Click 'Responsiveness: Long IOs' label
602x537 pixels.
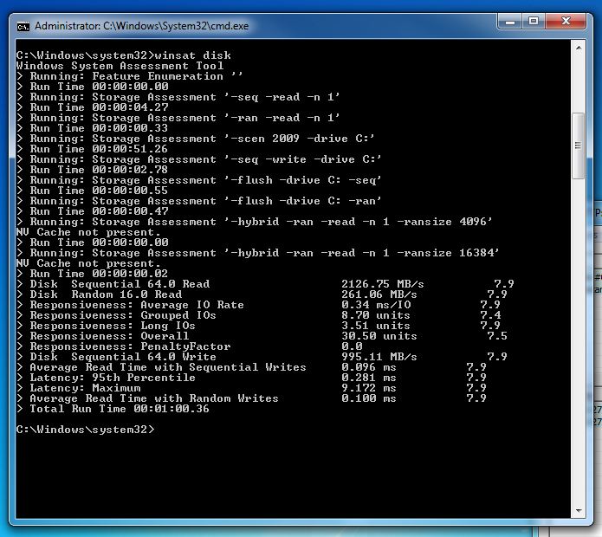pyautogui.click(x=113, y=325)
